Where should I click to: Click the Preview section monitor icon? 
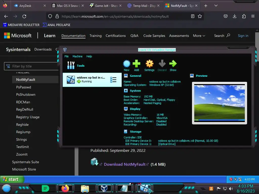pyautogui.click(x=192, y=76)
